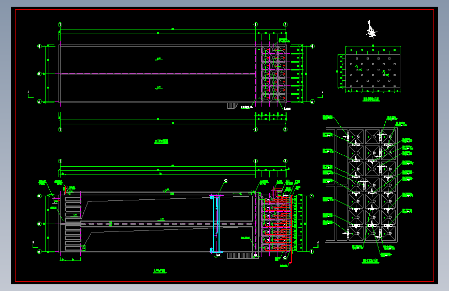Click grid bubble A left of the upper plan
Image resolution: width=449 pixels, height=291 pixels.
pos(39,101)
